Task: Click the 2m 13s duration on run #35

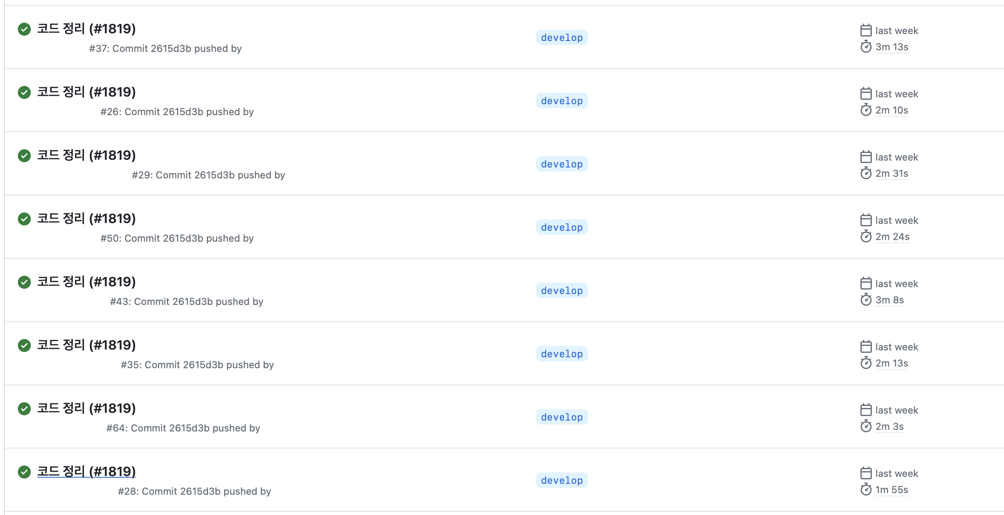Action: click(x=892, y=363)
